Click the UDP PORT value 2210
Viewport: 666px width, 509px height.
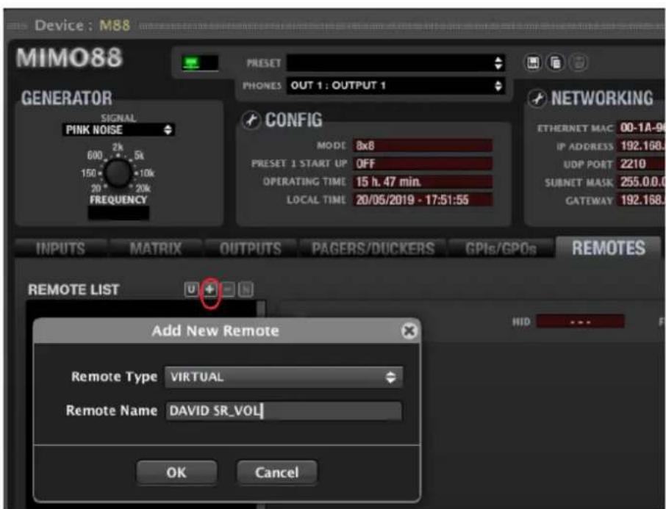point(641,164)
